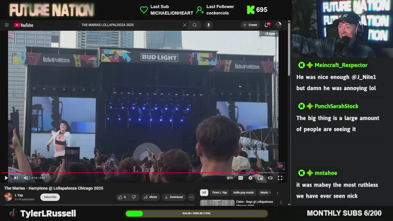Select the All filter chip

coord(204,192)
